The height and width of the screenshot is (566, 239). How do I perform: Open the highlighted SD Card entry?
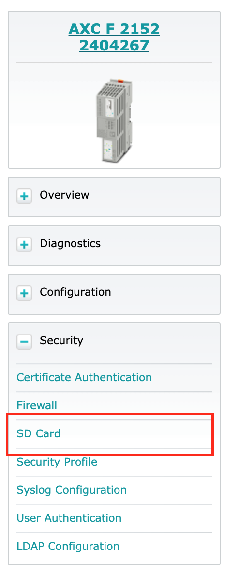39,433
